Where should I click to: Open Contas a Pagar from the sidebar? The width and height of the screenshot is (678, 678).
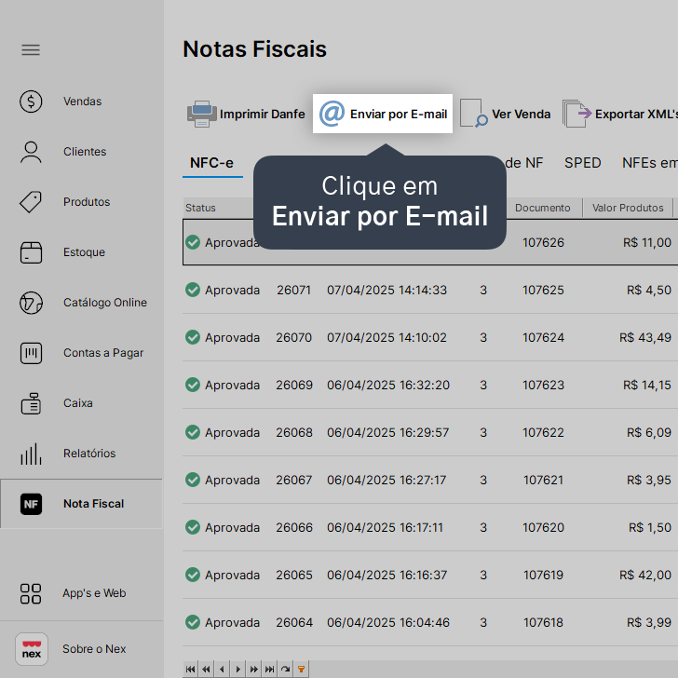82,353
